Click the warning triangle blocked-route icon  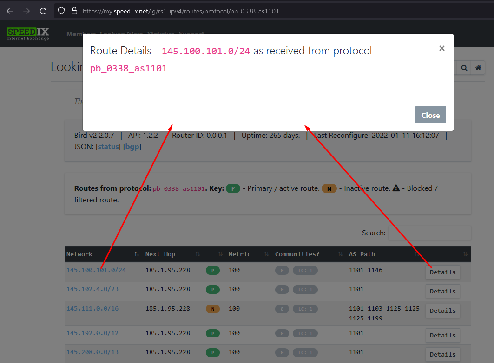coord(396,188)
